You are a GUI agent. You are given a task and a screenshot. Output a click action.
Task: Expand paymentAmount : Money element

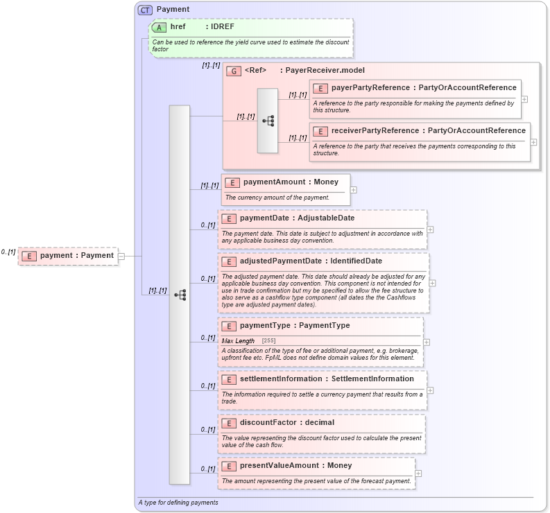[354, 190]
